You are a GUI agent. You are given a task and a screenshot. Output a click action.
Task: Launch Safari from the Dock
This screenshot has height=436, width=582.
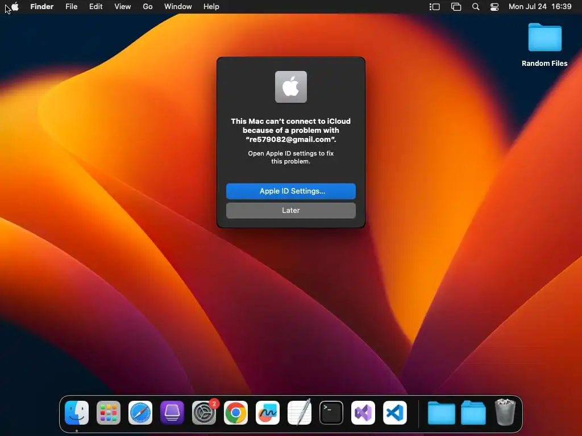coord(140,413)
